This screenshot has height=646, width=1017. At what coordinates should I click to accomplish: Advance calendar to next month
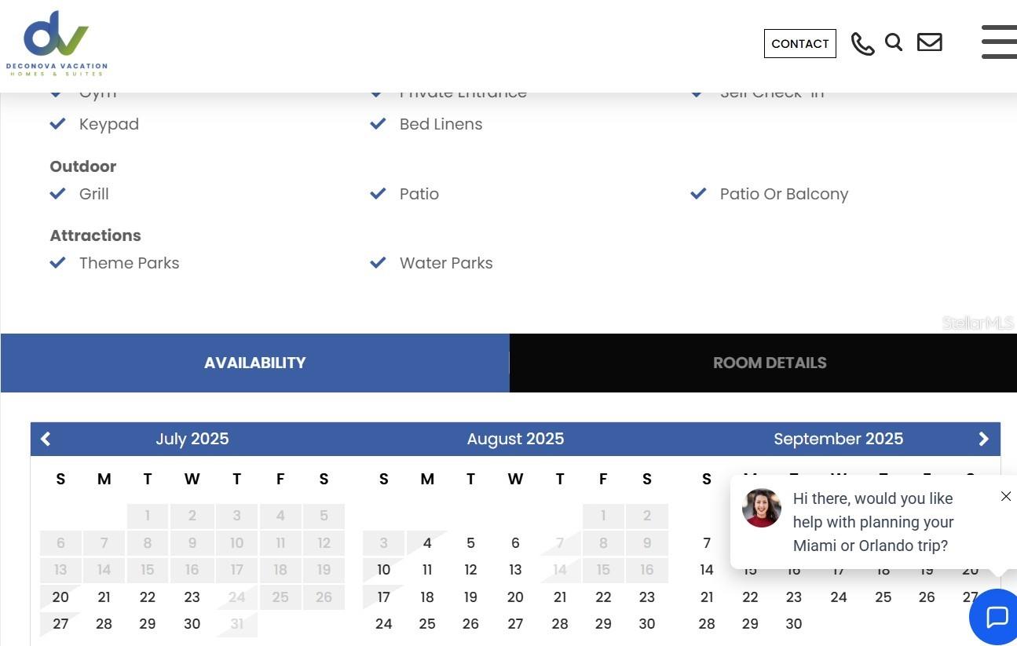(983, 440)
